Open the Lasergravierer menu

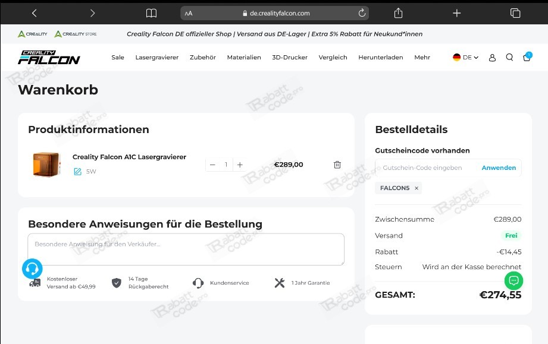tap(157, 57)
